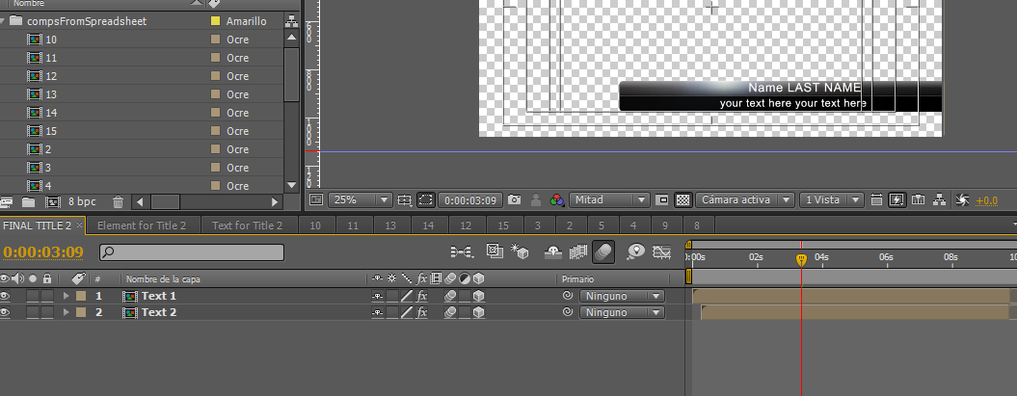Open the Ninguno parent dropdown for Text 2
Viewport: 1017px width, 396px height.
[622, 312]
